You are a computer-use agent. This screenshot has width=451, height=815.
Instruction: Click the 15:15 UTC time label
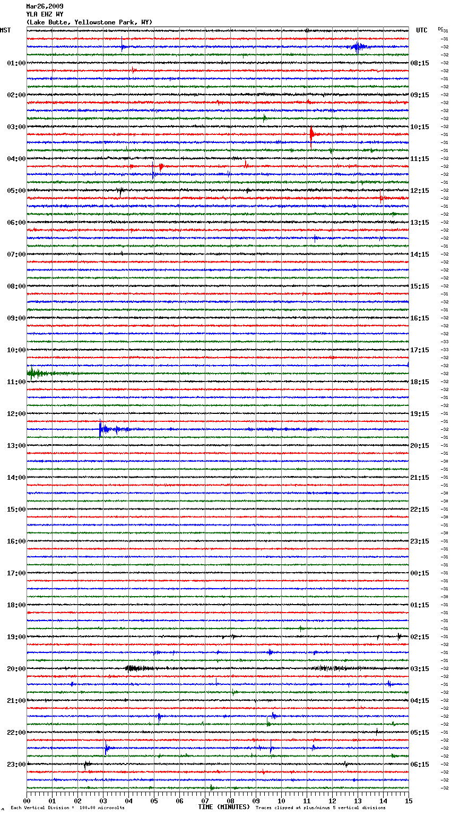click(x=420, y=286)
